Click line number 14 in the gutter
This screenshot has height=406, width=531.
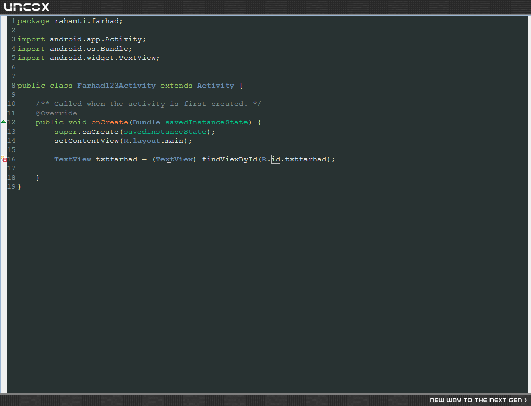[x=11, y=141]
